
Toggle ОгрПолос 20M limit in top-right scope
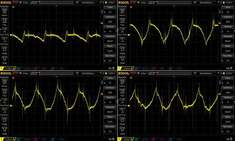(x=228, y=20)
